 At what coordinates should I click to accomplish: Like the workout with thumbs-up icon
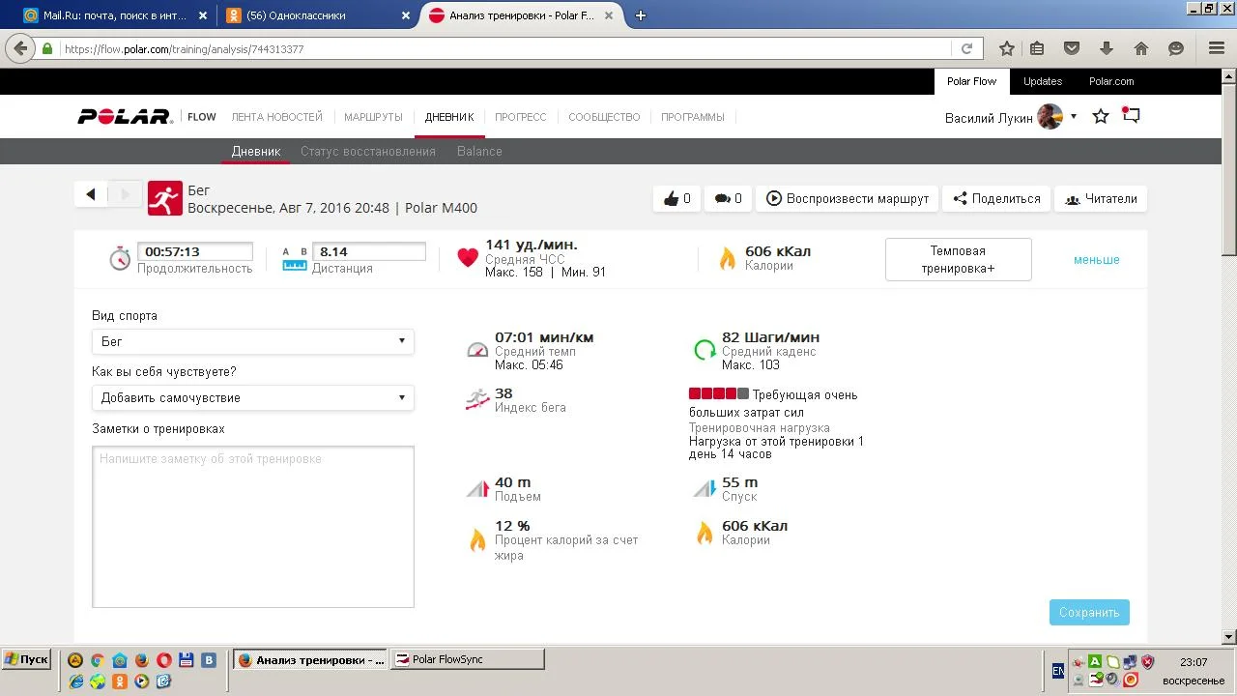pos(676,198)
